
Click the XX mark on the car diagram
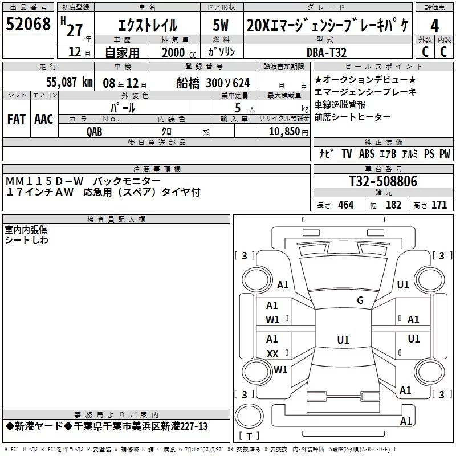(x=272, y=353)
